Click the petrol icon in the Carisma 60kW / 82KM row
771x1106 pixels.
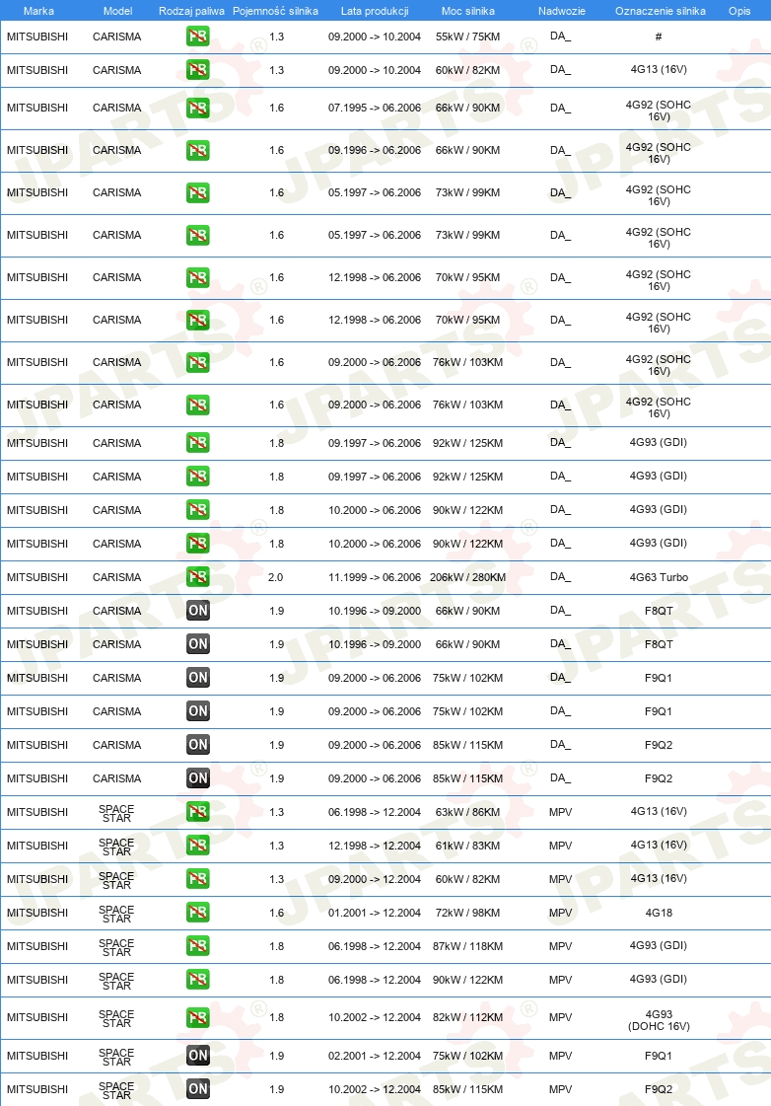[x=198, y=70]
